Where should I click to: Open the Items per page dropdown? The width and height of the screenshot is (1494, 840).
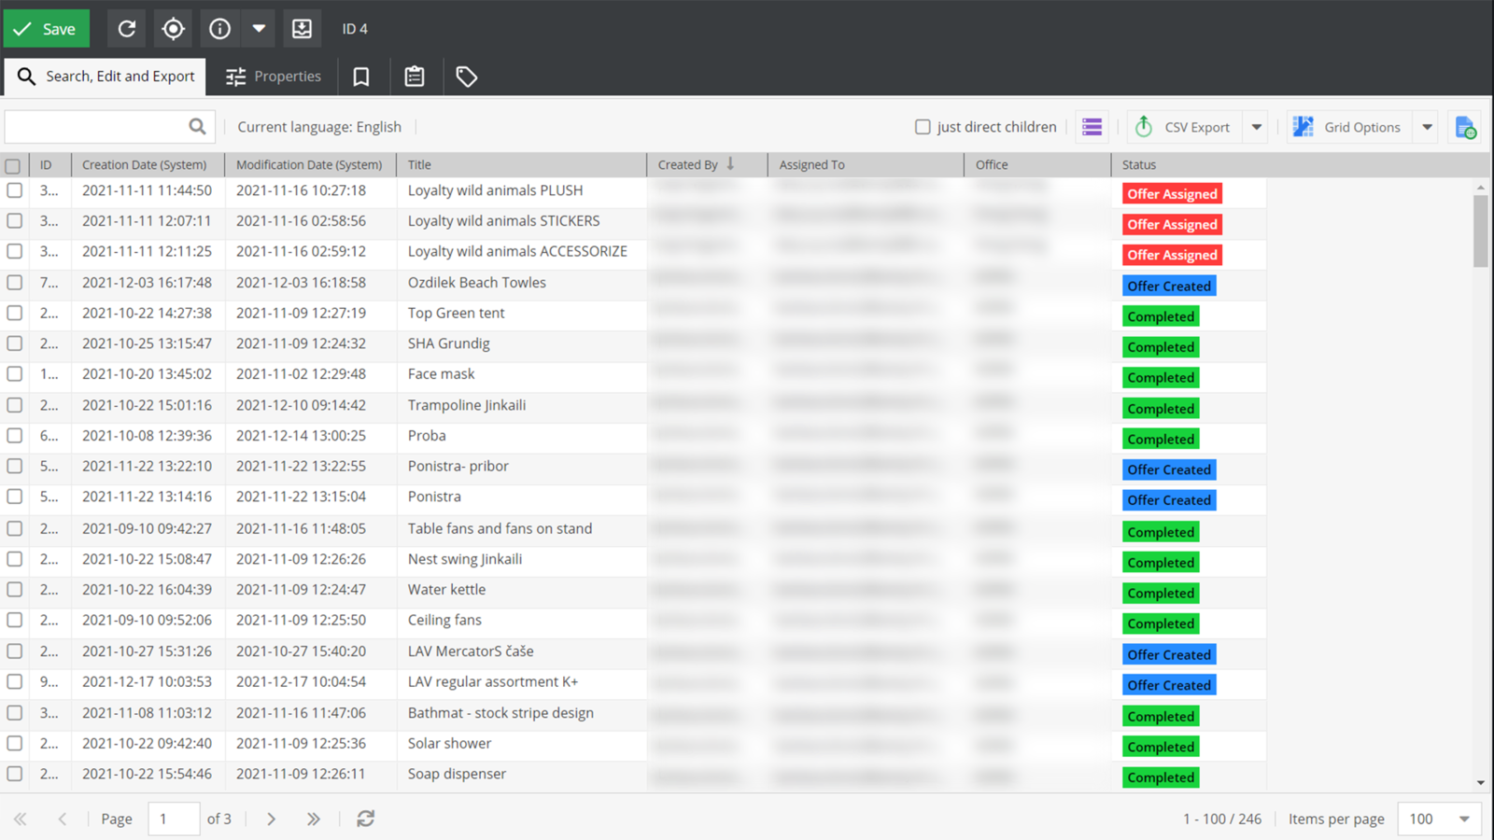tap(1440, 819)
